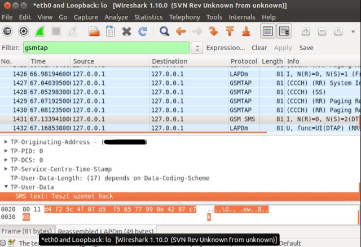Toggle packet list colorize button
The image size is (361, 247).
pyautogui.click(x=268, y=31)
